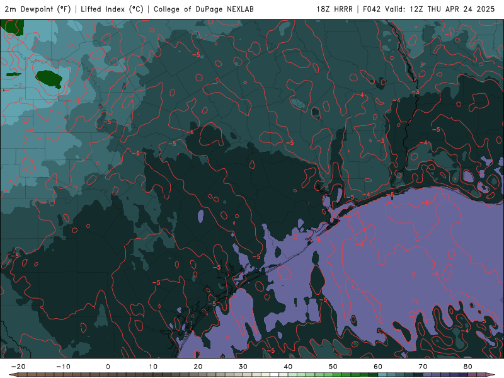504x378 pixels.
Task: Click the 70 label on the color scale
Action: pyautogui.click(x=423, y=367)
